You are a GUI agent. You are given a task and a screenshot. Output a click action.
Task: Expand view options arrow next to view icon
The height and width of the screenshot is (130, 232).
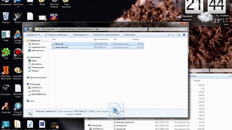click(173, 35)
